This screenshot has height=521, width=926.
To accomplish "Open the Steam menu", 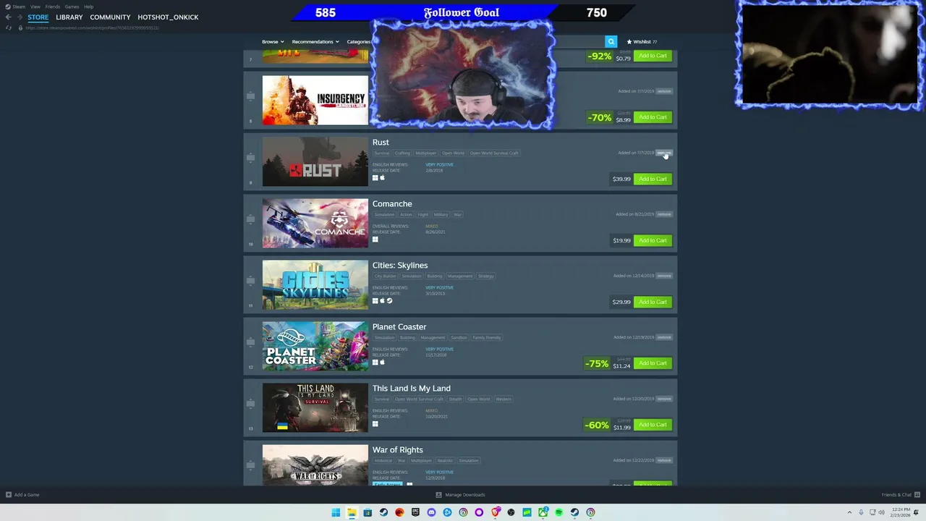I will [19, 7].
